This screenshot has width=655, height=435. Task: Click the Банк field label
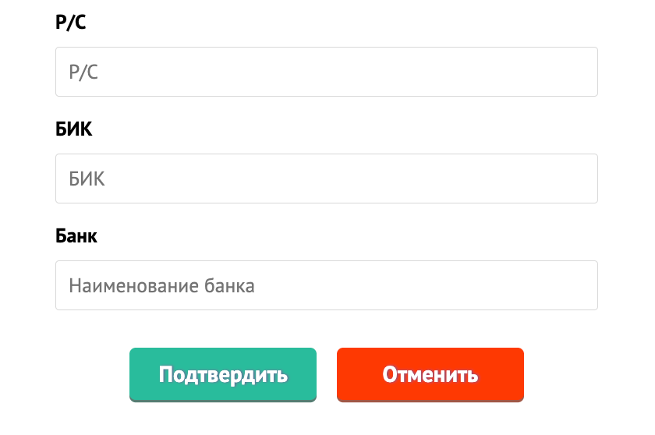76,236
